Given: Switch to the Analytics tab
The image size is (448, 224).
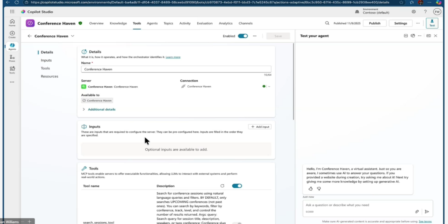Looking at the screenshot, I should pos(225,24).
